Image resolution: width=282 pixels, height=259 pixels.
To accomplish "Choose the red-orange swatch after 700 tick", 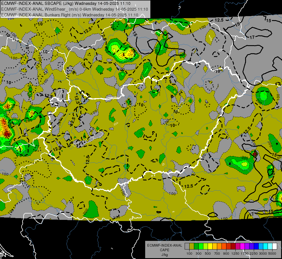I will click(224, 246).
